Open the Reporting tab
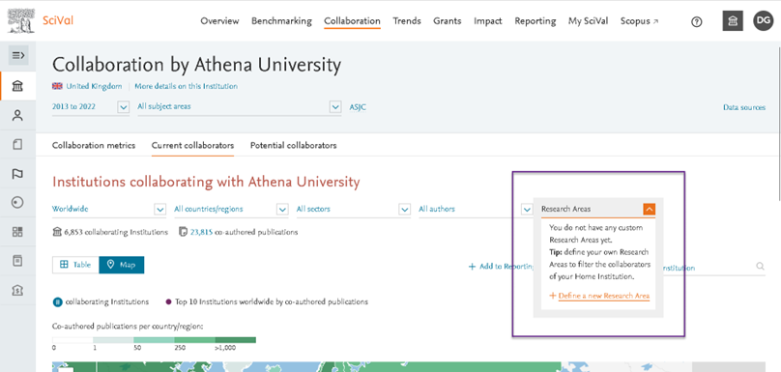The width and height of the screenshot is (781, 372). 535,21
